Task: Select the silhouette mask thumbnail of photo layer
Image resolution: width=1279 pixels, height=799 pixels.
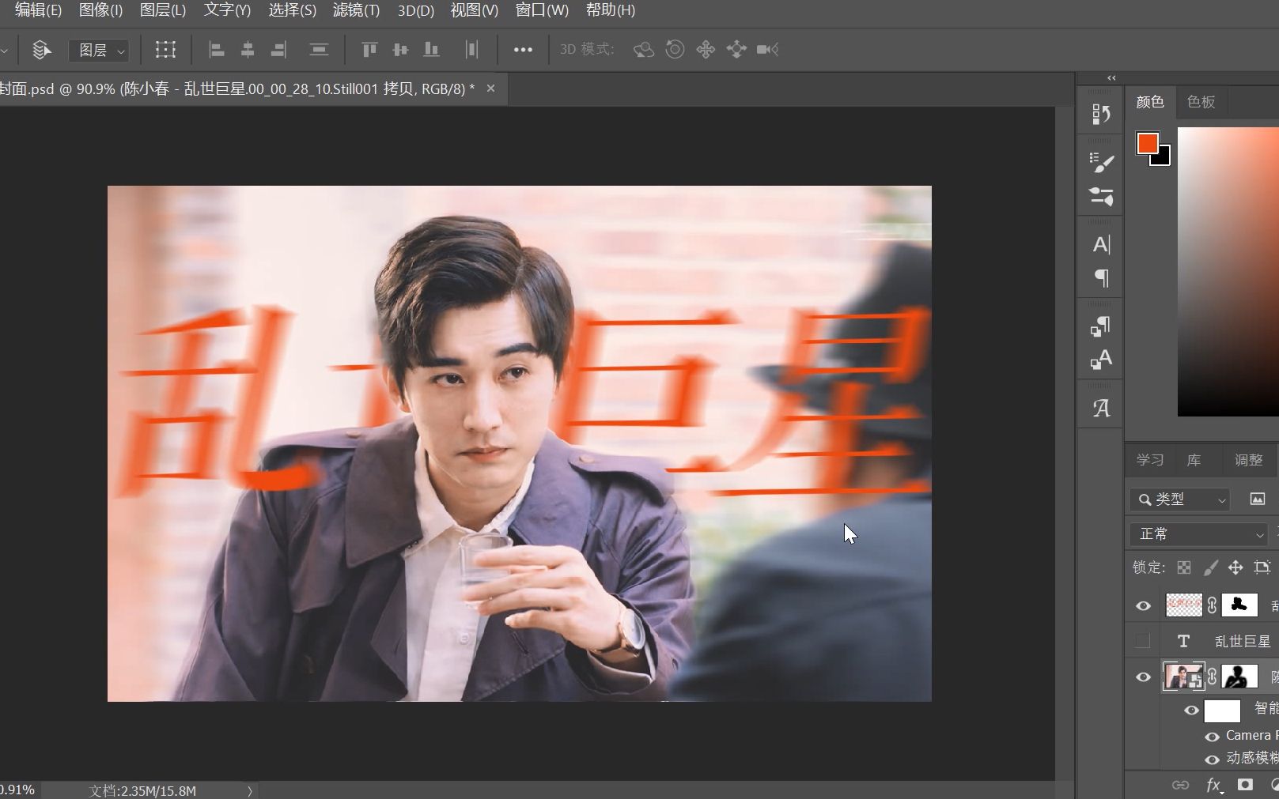Action: point(1239,677)
